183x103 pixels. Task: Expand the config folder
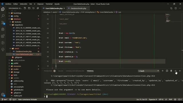click(16, 16)
